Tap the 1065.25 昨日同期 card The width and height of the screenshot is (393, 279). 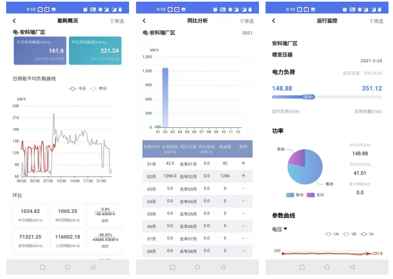(x=68, y=215)
